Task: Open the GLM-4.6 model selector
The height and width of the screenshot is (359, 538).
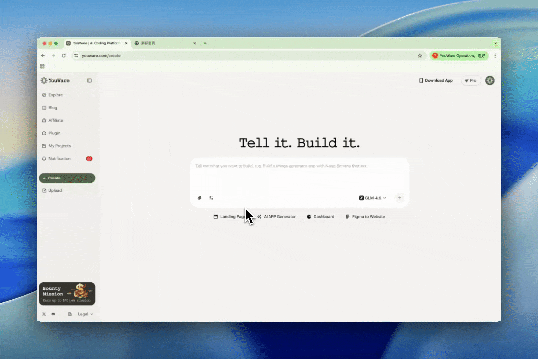Action: coord(372,198)
